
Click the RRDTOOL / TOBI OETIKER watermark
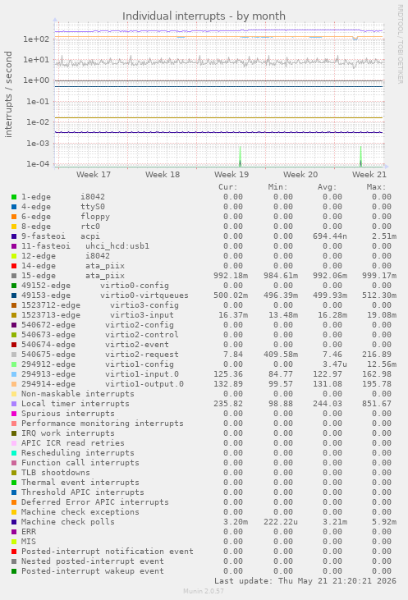pos(400,44)
